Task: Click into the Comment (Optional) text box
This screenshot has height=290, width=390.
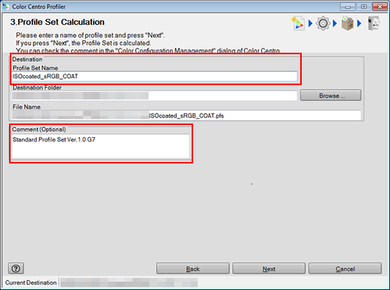Action: (100, 146)
